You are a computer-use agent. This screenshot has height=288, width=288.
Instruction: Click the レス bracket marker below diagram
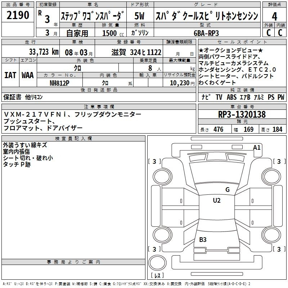pos(157,276)
